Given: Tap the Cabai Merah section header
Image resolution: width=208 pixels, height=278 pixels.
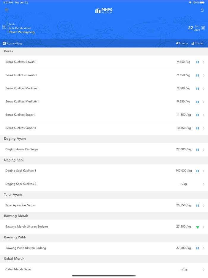Looking at the screenshot, I should tap(104, 259).
